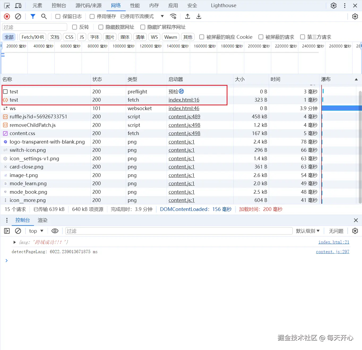Click the ruffle.js script file icon
362x350 pixels.
[5, 117]
